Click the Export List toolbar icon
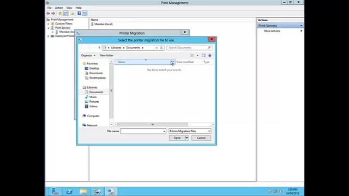Image resolution: width=349 pixels, height=196 pixels. (73, 13)
